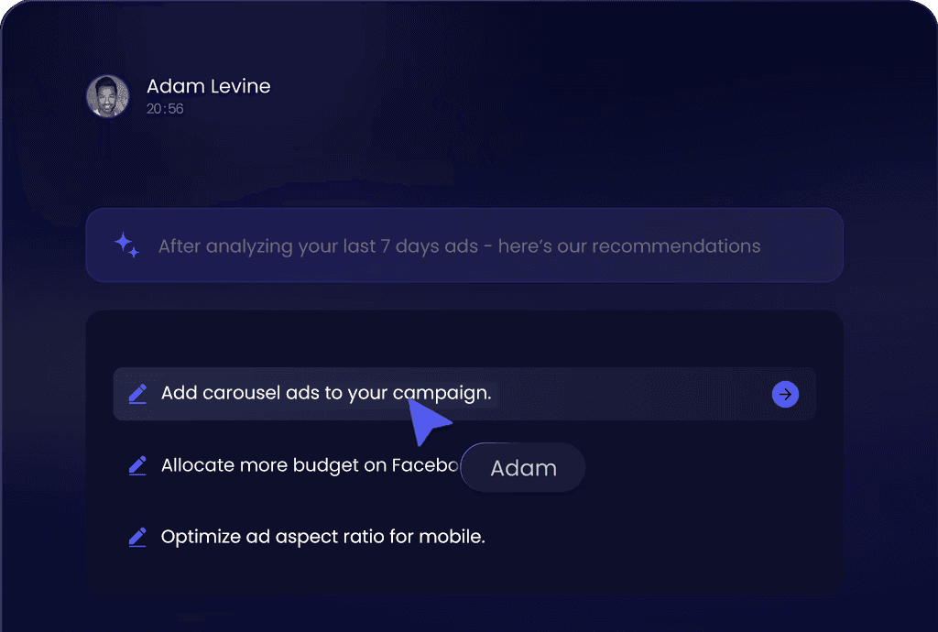Image resolution: width=938 pixels, height=632 pixels.
Task: Select 'Optimize ad aspect ratio for mobile' recommendation
Action: 323,537
